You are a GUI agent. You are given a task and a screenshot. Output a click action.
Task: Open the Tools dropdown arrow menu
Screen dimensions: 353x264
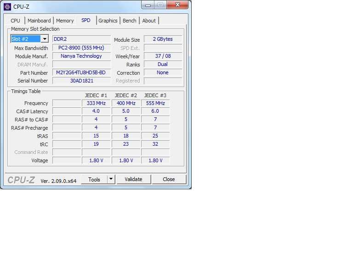pos(111,179)
